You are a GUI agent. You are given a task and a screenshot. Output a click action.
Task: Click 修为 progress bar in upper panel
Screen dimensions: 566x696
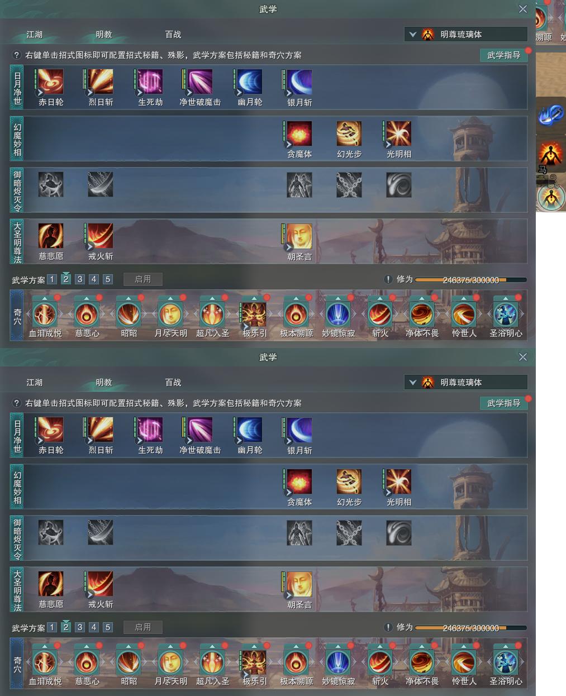coord(470,280)
